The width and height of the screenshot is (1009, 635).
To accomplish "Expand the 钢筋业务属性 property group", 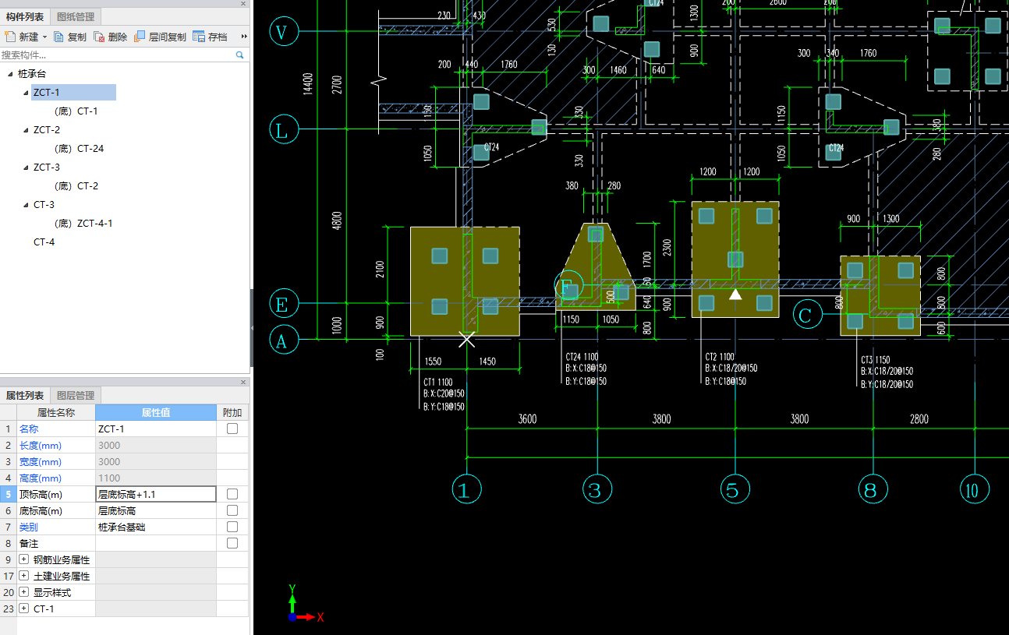I will [24, 559].
